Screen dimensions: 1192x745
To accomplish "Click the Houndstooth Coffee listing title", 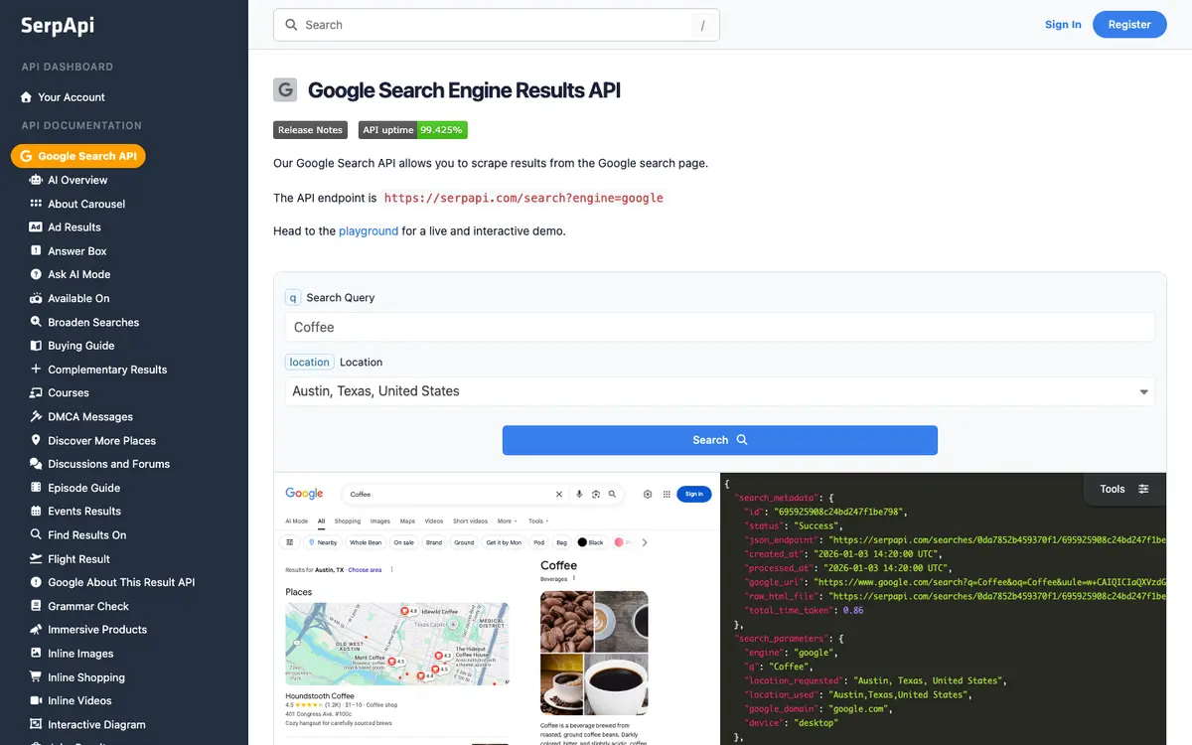I will click(320, 696).
